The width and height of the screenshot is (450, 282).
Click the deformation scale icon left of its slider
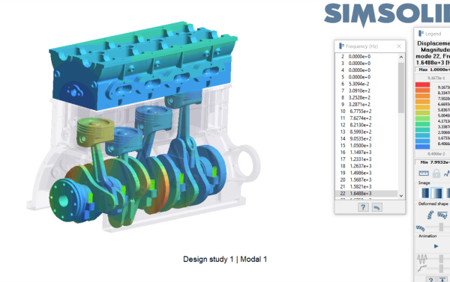pos(421,228)
